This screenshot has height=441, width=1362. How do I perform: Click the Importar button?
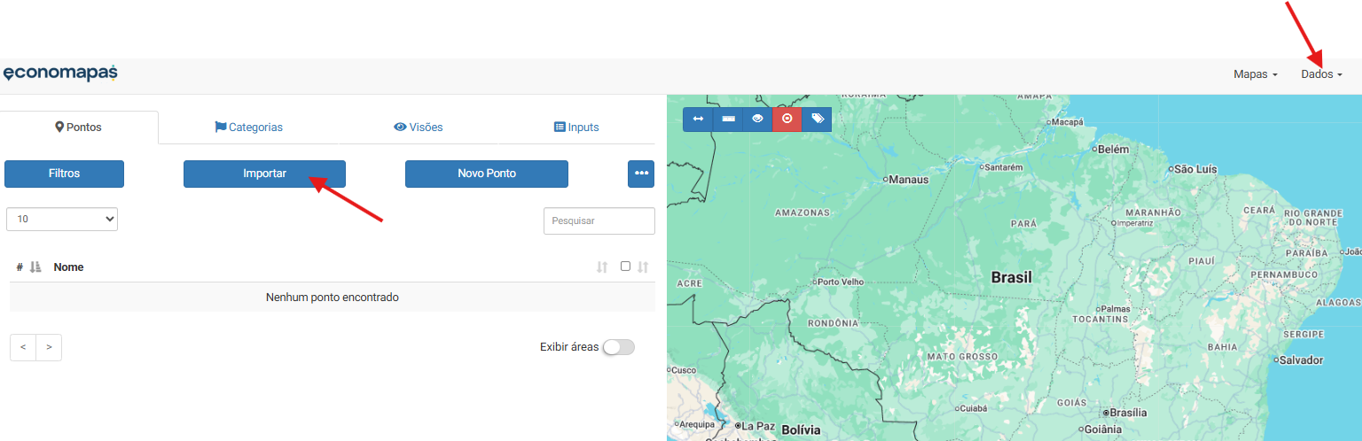coord(264,174)
